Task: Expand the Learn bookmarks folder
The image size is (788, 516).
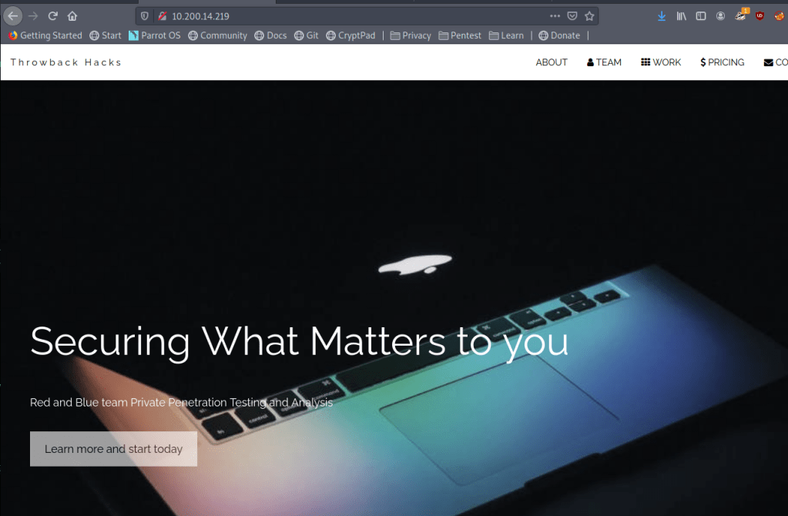Action: (507, 35)
